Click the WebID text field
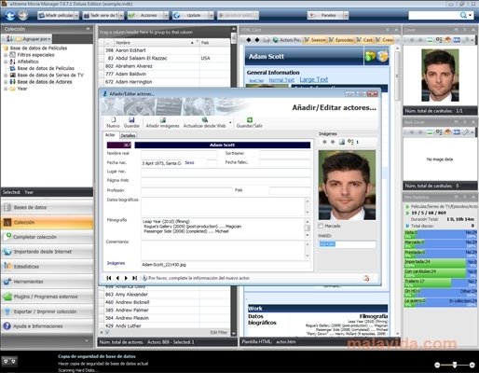Screen dimensions: 479x373 347,244
